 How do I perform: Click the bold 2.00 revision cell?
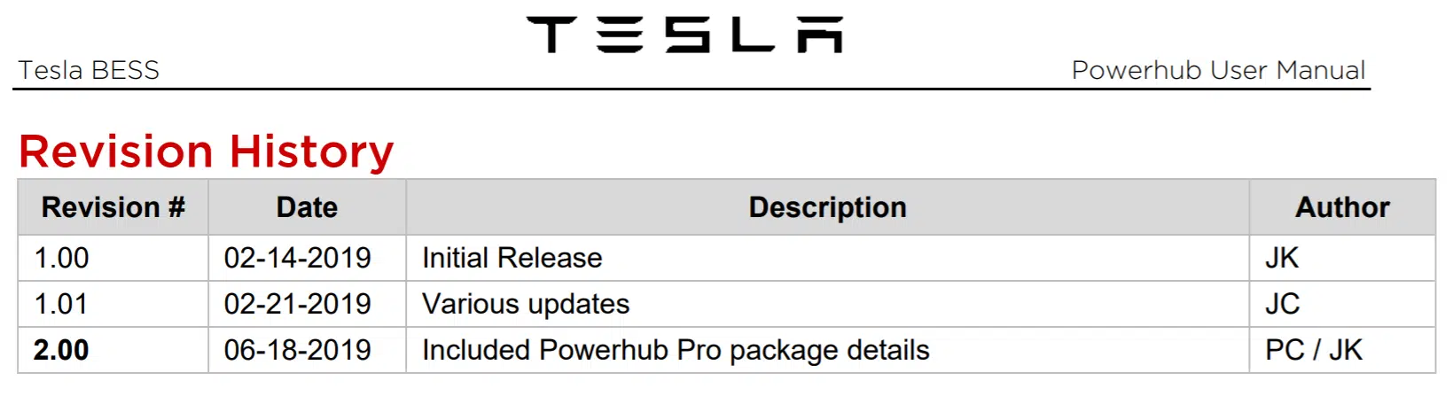61,350
